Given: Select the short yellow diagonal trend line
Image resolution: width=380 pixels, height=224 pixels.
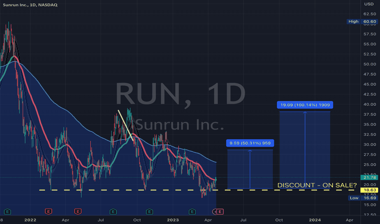Looking at the screenshot, I should (x=126, y=125).
